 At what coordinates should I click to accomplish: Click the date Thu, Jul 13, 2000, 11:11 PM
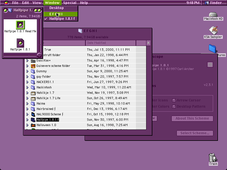click(108, 50)
